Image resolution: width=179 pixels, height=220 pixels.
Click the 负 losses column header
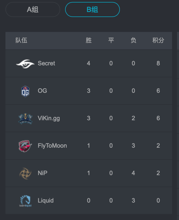coord(133,40)
